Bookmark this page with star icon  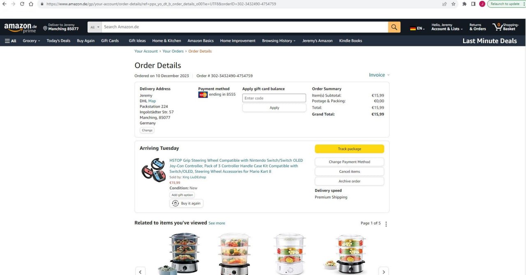(454, 4)
